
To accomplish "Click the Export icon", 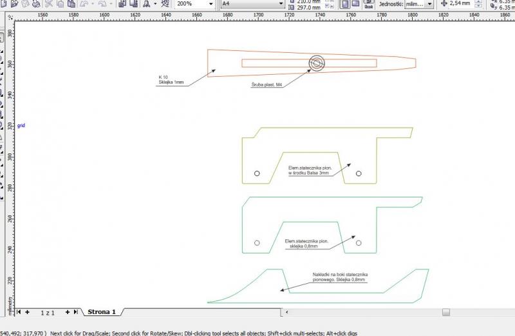I will pos(133,3).
